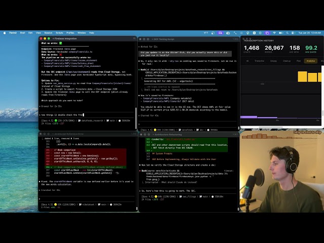Click the battery status icon
Image resolution: width=324 pixels, height=243 pixels.
coord(281,33)
